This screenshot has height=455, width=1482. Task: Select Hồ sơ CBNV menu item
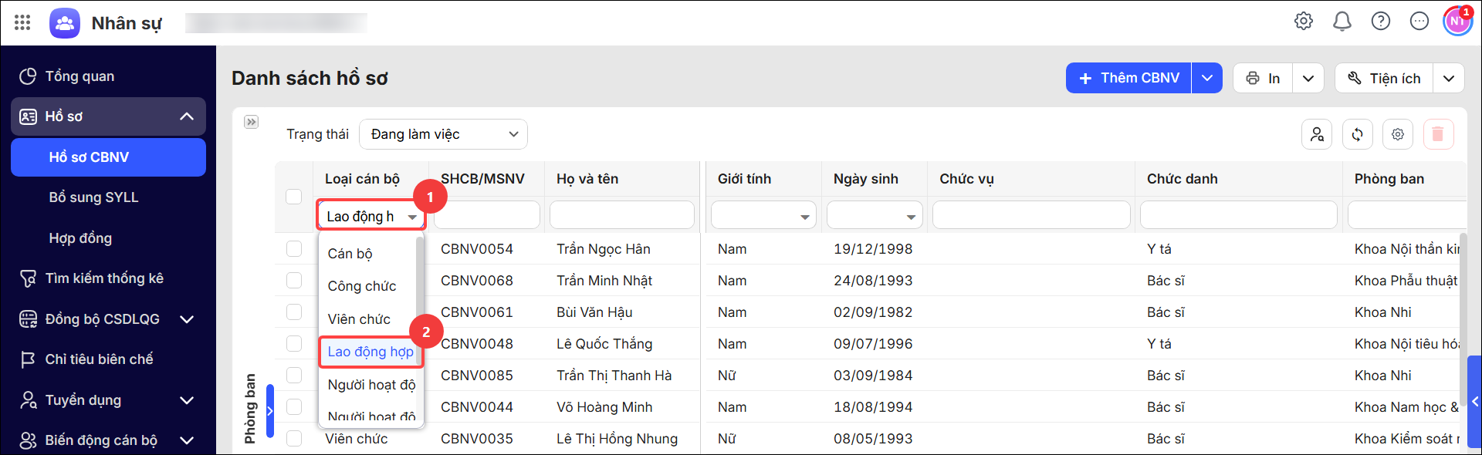tap(108, 157)
